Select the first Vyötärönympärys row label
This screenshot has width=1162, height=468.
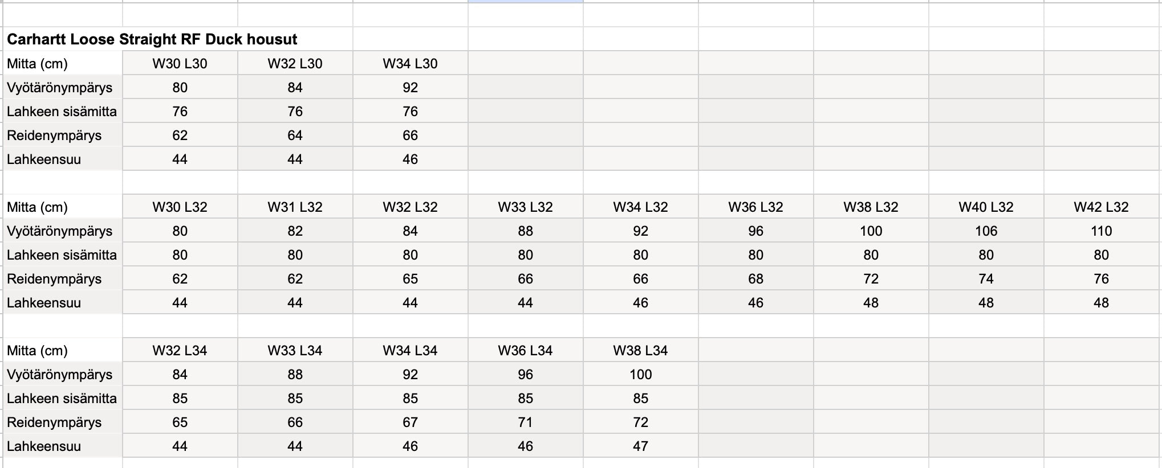point(60,87)
